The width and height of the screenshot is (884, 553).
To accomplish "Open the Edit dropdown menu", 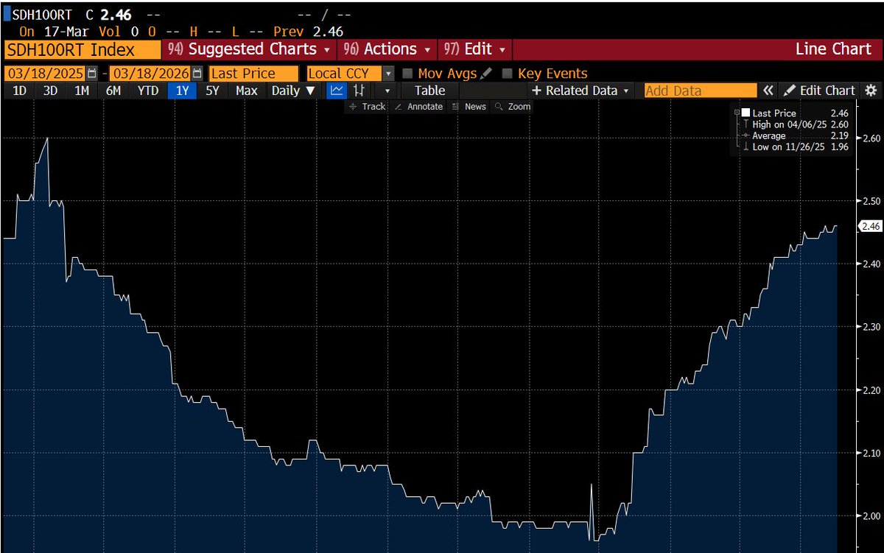I will pos(475,49).
